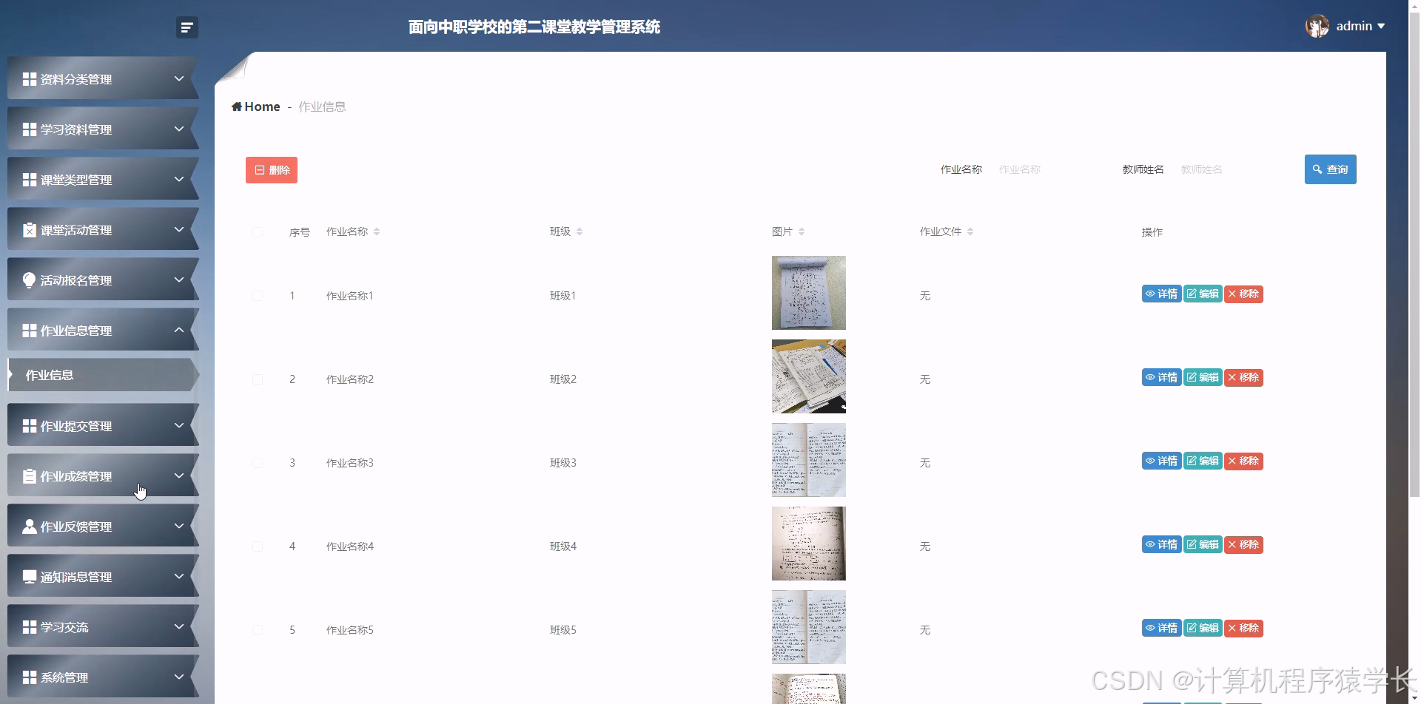Click 编辑 for 作业名称2

pyautogui.click(x=1203, y=377)
